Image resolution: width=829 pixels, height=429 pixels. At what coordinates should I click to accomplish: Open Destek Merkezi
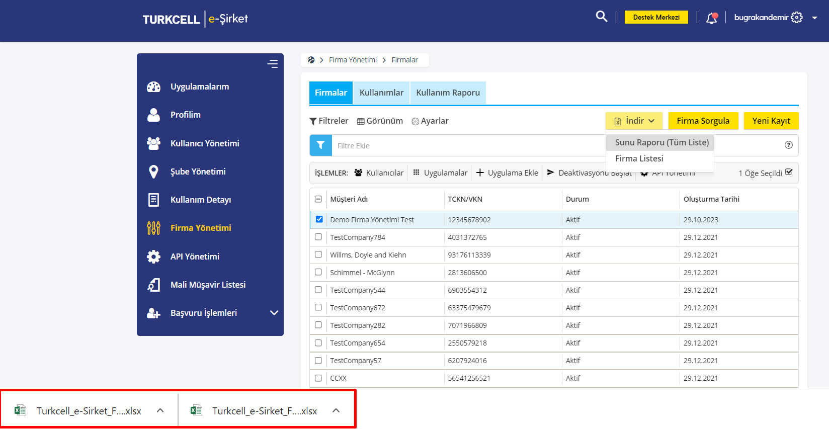[x=656, y=17]
